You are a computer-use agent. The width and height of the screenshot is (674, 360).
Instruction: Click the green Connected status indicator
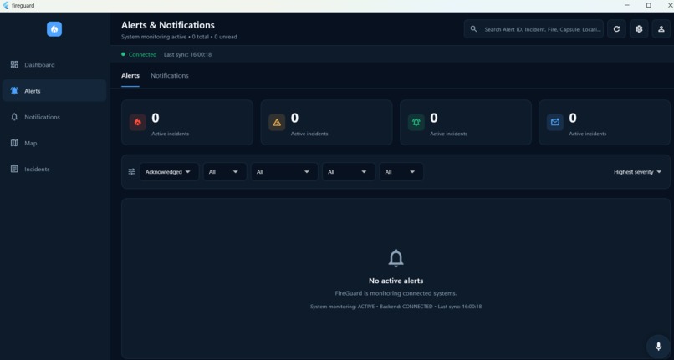[139, 54]
